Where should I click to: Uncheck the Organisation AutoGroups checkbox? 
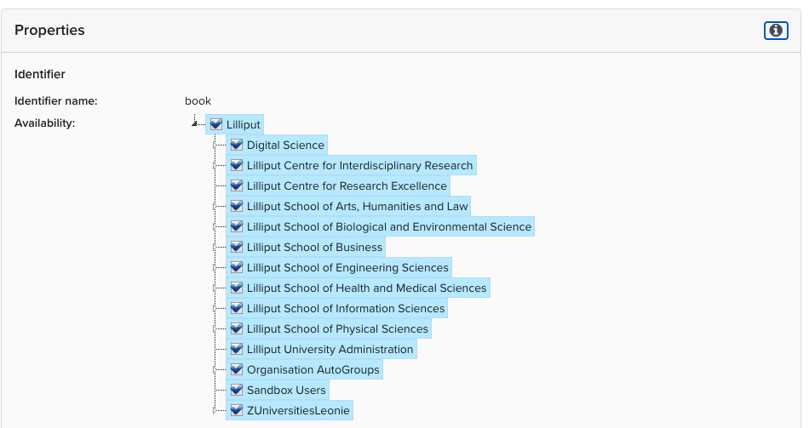237,370
